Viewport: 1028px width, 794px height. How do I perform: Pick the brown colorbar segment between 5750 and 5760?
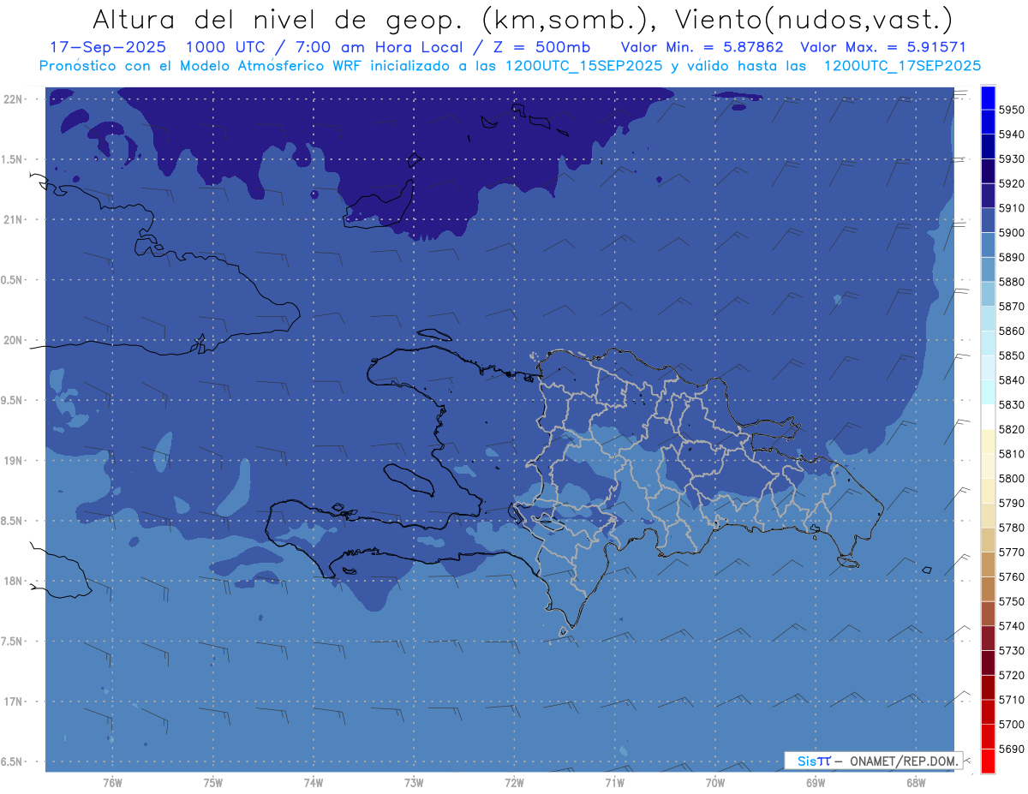(x=988, y=588)
